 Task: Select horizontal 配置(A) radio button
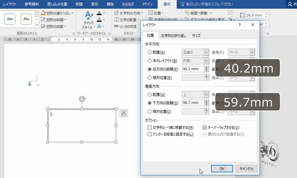click(150, 52)
